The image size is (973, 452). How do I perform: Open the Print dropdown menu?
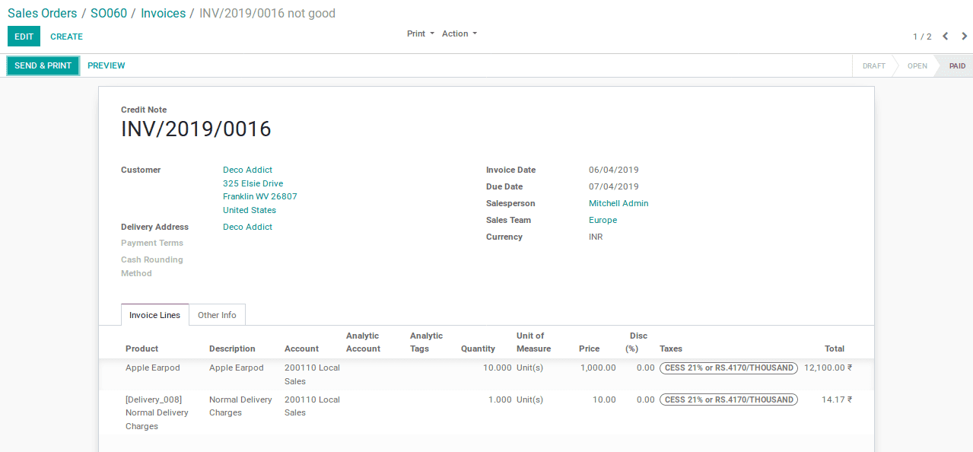[421, 33]
